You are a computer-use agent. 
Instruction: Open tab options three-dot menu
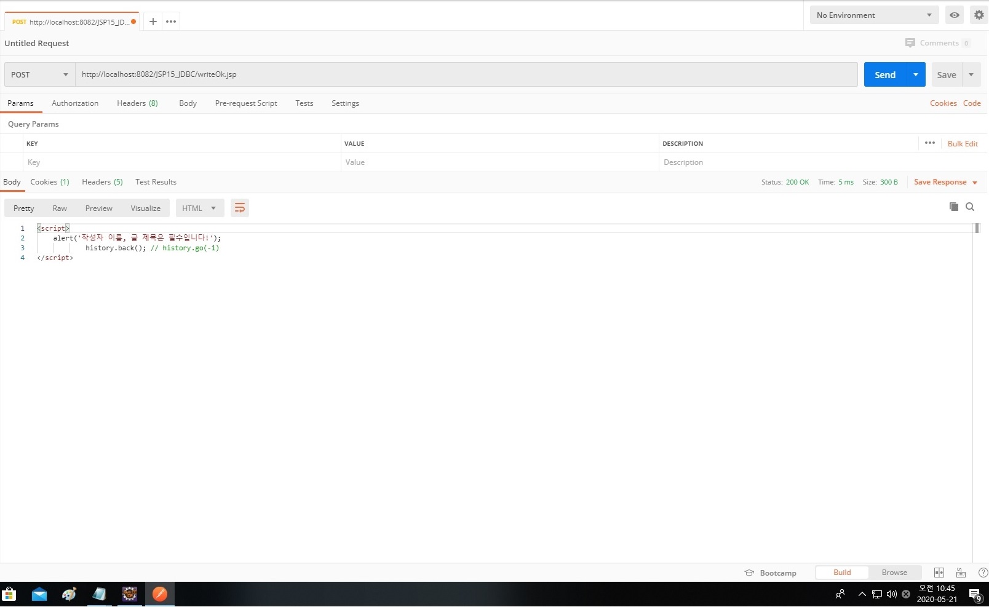click(x=171, y=22)
